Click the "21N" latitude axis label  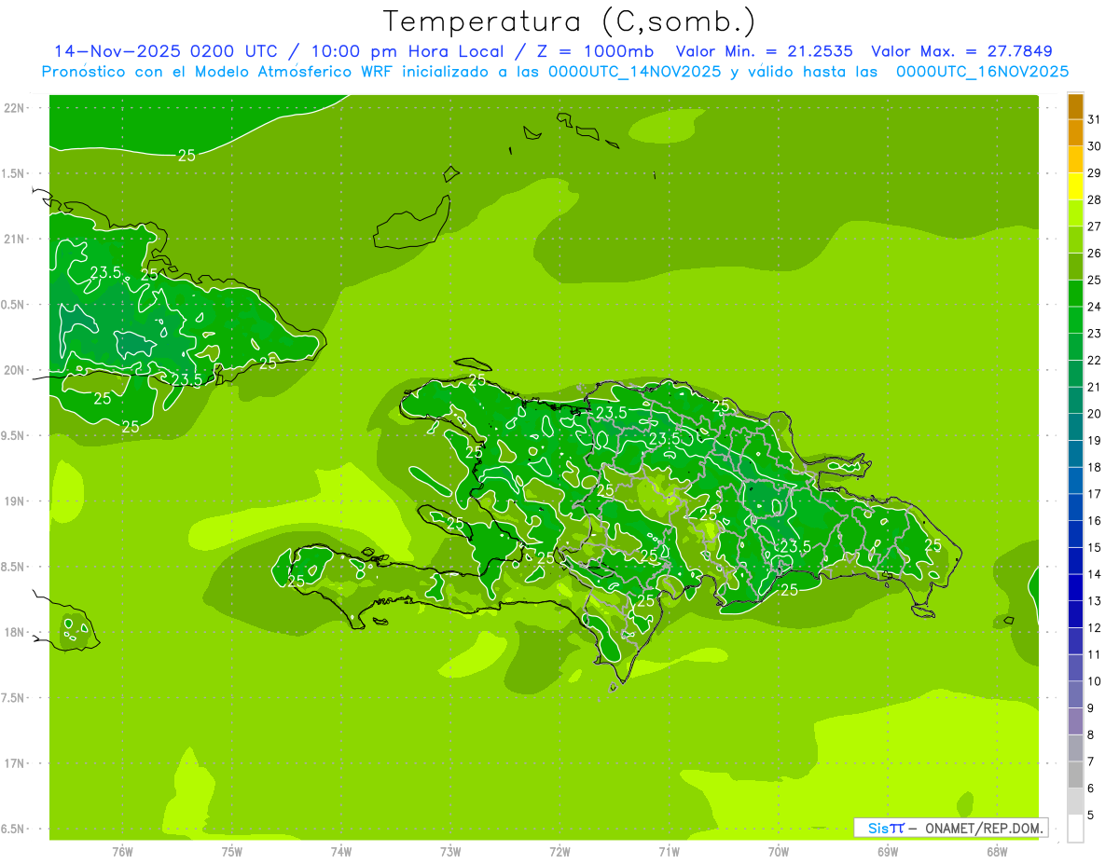(x=14, y=239)
